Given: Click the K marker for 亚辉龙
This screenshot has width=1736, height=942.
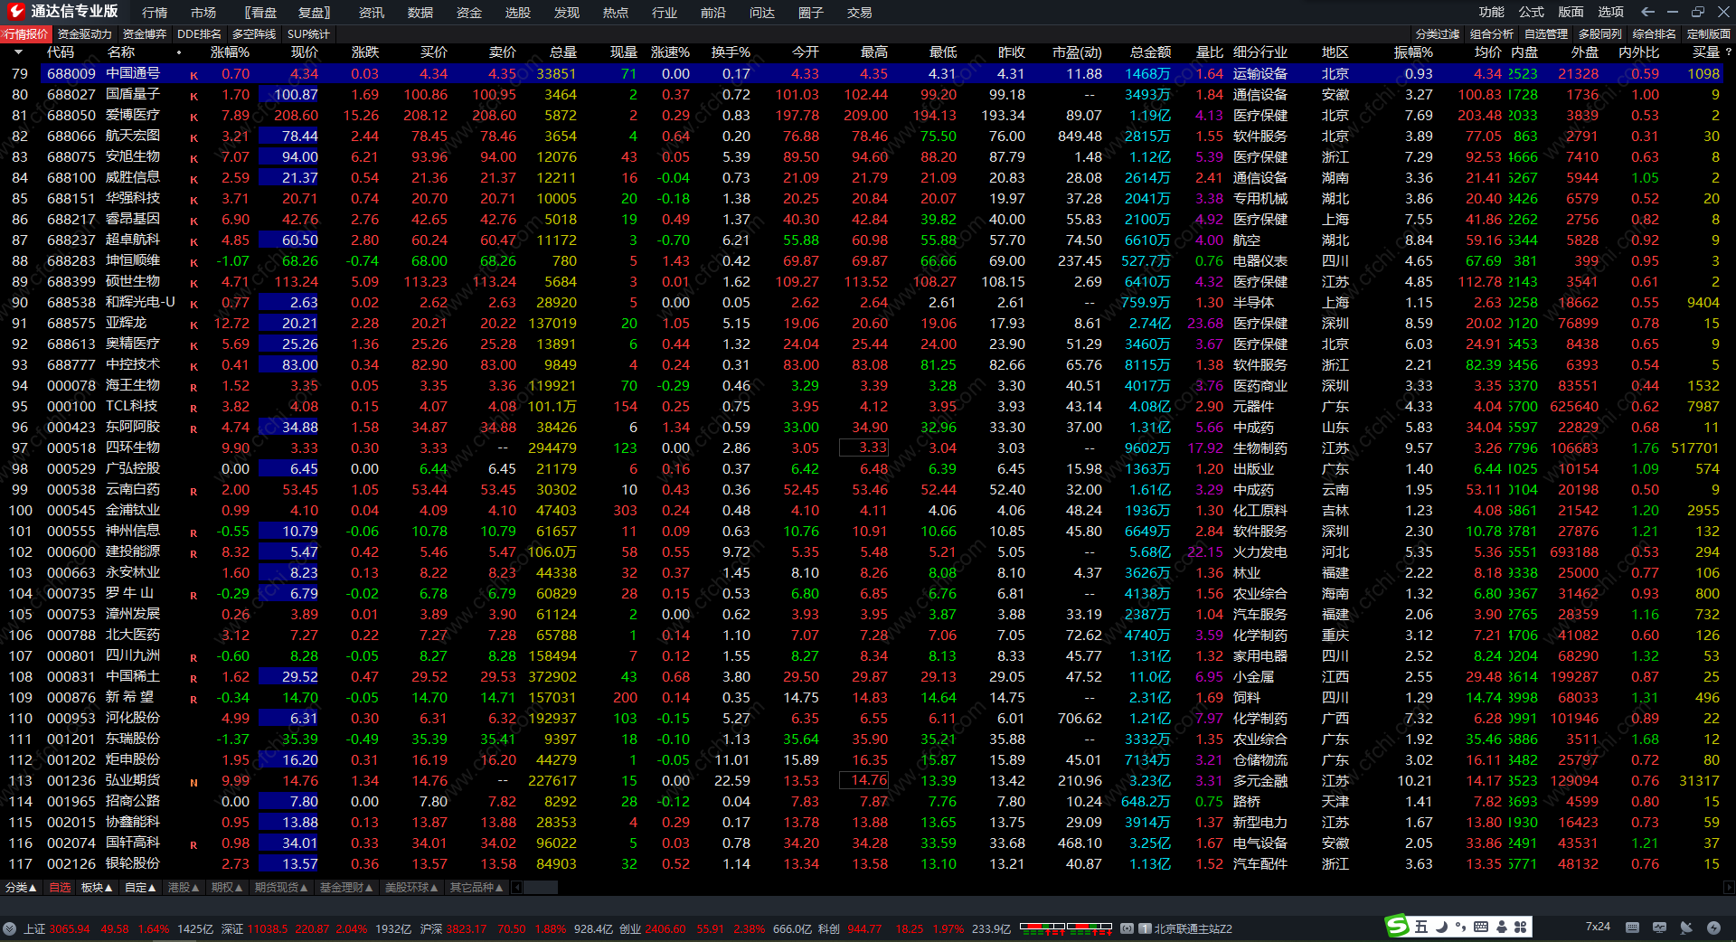Looking at the screenshot, I should point(193,325).
